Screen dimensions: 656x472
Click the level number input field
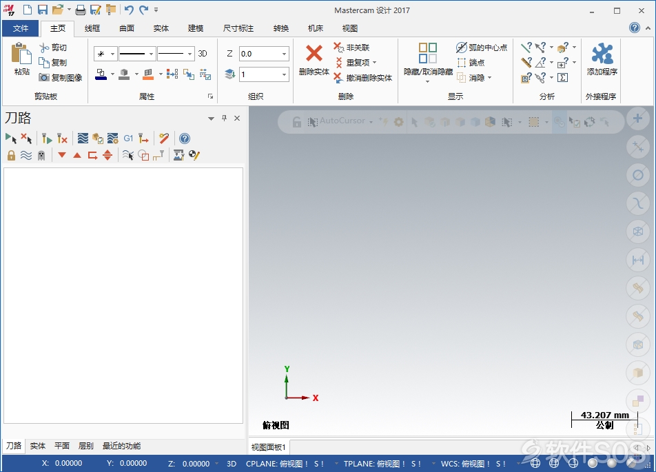pyautogui.click(x=260, y=74)
